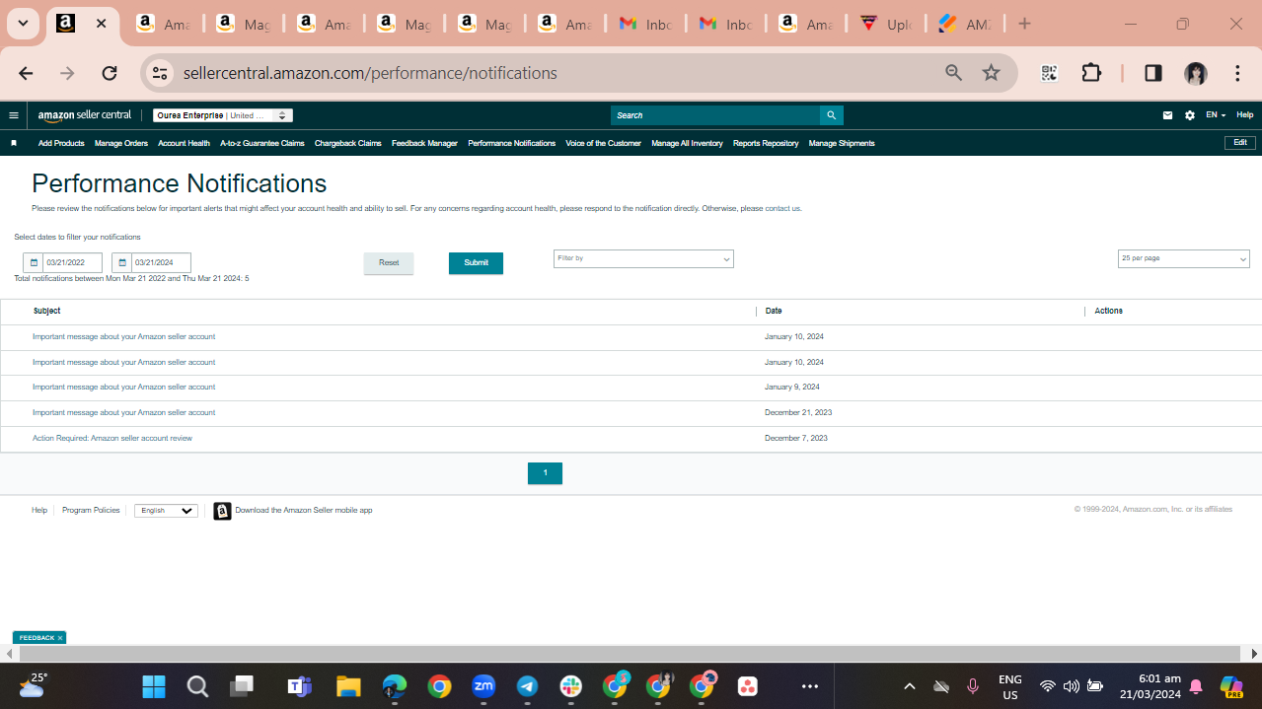Open Reports Repository menu item
Image resolution: width=1262 pixels, height=709 pixels.
coord(766,143)
